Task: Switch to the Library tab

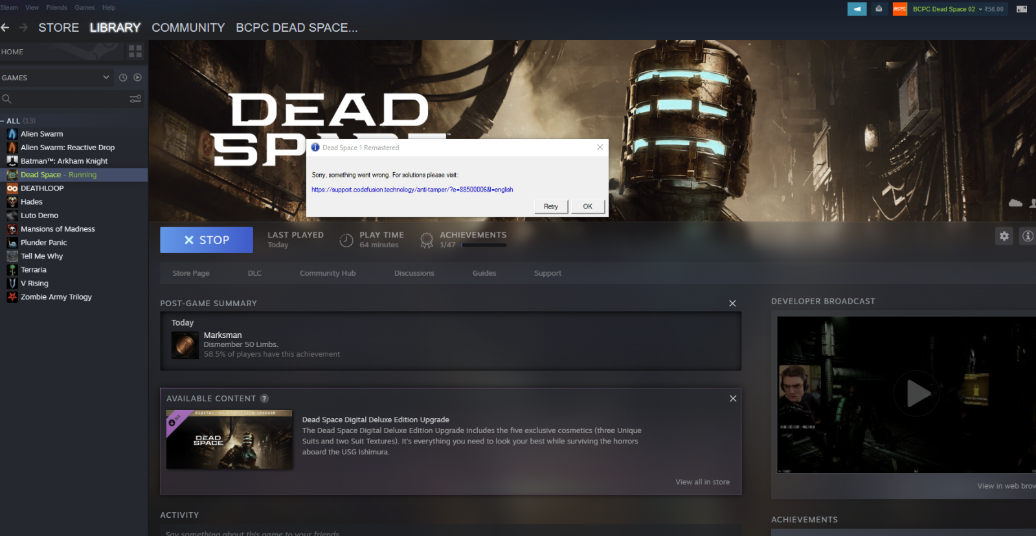Action: coord(115,28)
